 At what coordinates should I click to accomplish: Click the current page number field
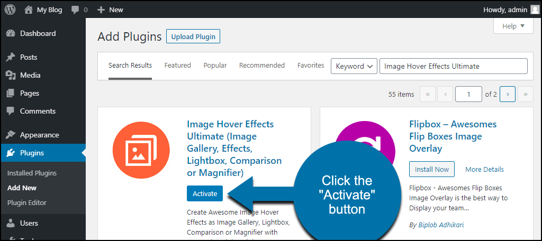pyautogui.click(x=468, y=94)
